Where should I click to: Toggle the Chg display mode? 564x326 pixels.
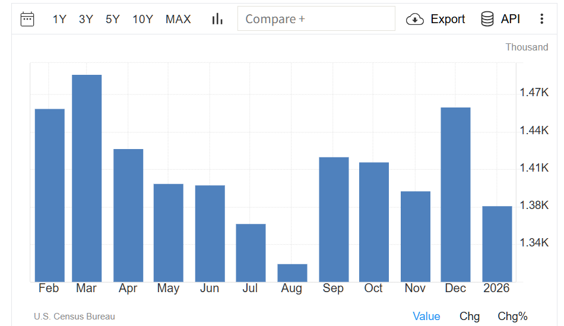coord(470,316)
